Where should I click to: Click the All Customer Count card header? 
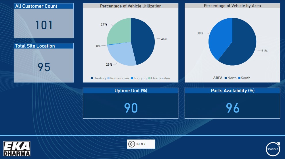(x=44, y=6)
